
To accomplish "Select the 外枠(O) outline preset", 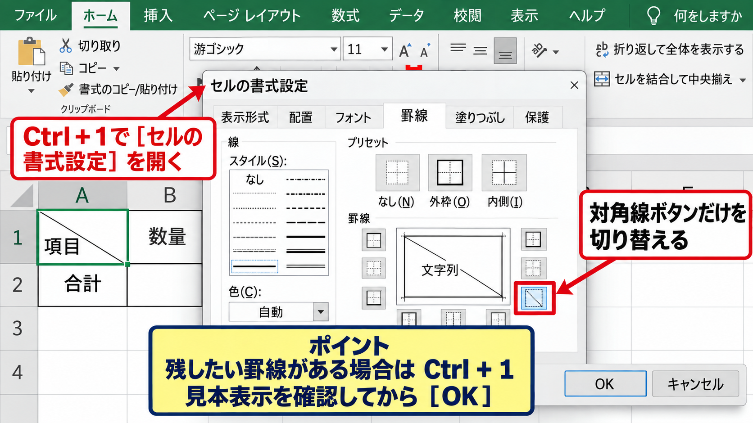I will coord(450,173).
